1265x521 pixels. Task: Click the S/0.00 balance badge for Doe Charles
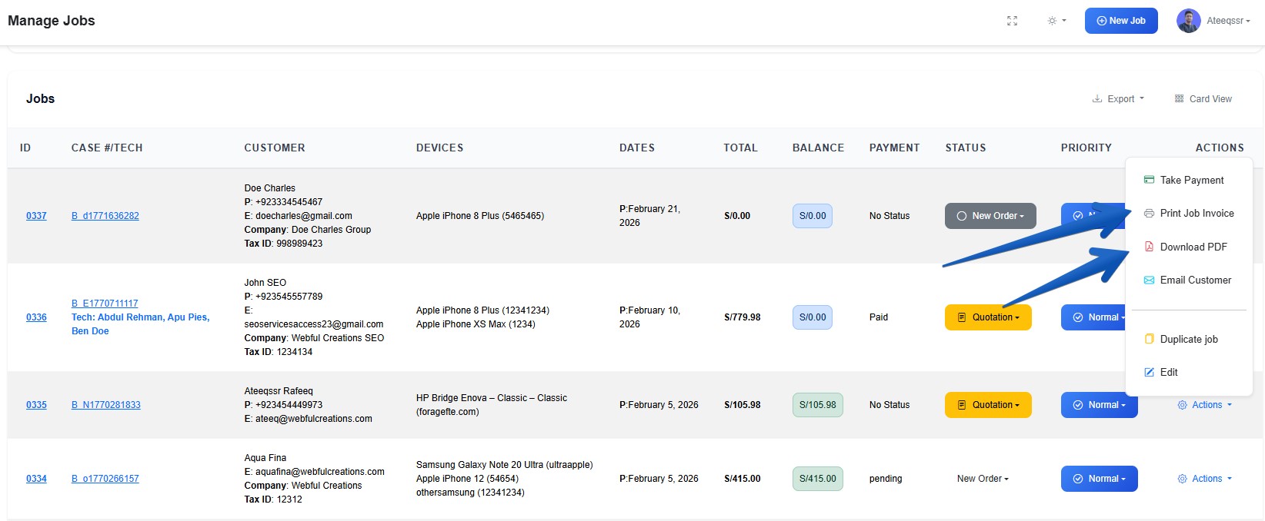813,216
